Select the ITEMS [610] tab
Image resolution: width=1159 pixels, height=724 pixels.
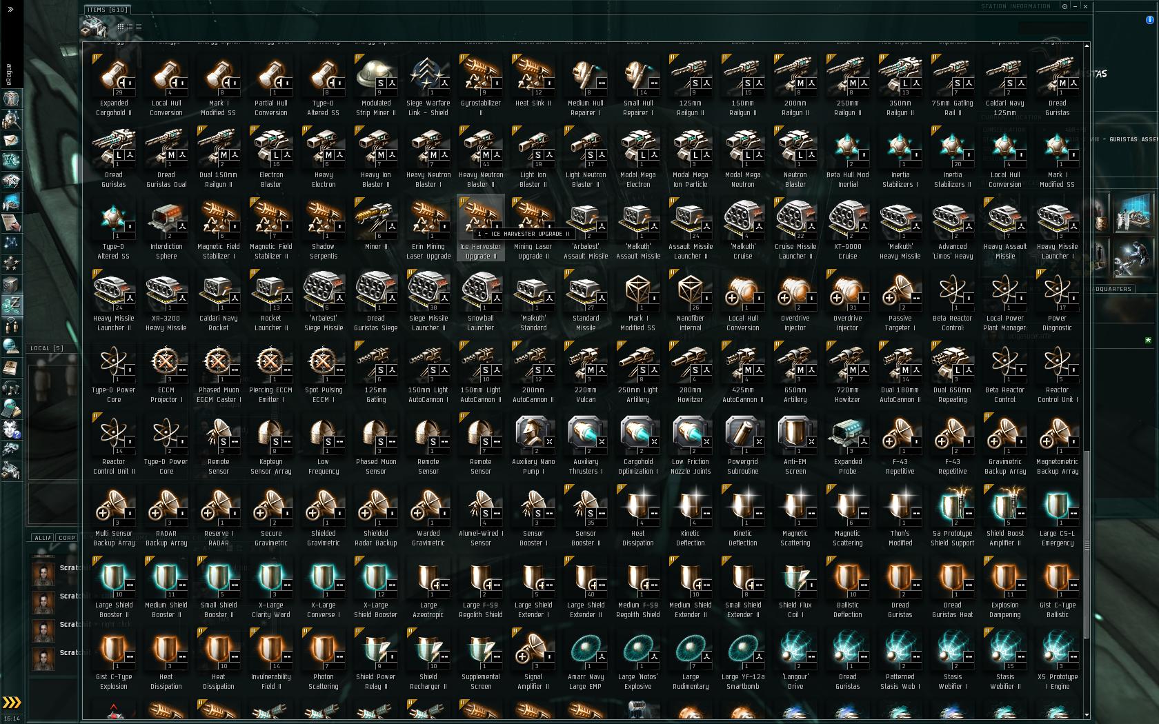point(107,10)
